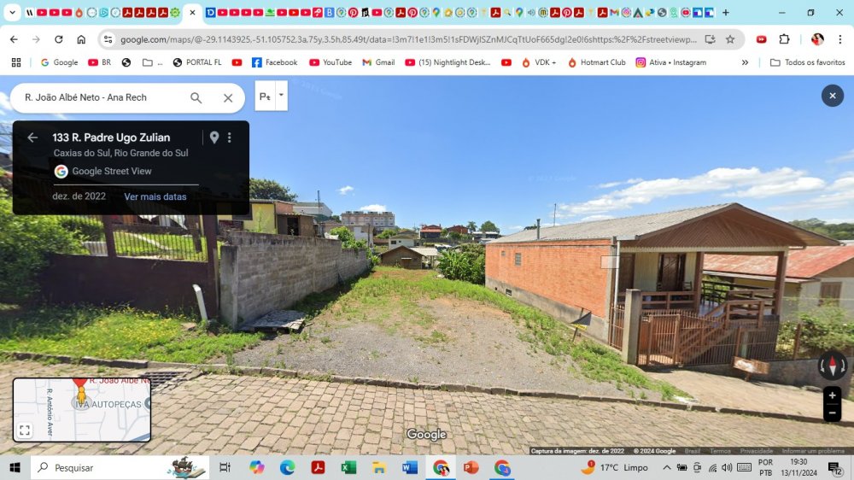854x480 pixels.
Task: Zoom in with the plus button
Action: (x=832, y=395)
